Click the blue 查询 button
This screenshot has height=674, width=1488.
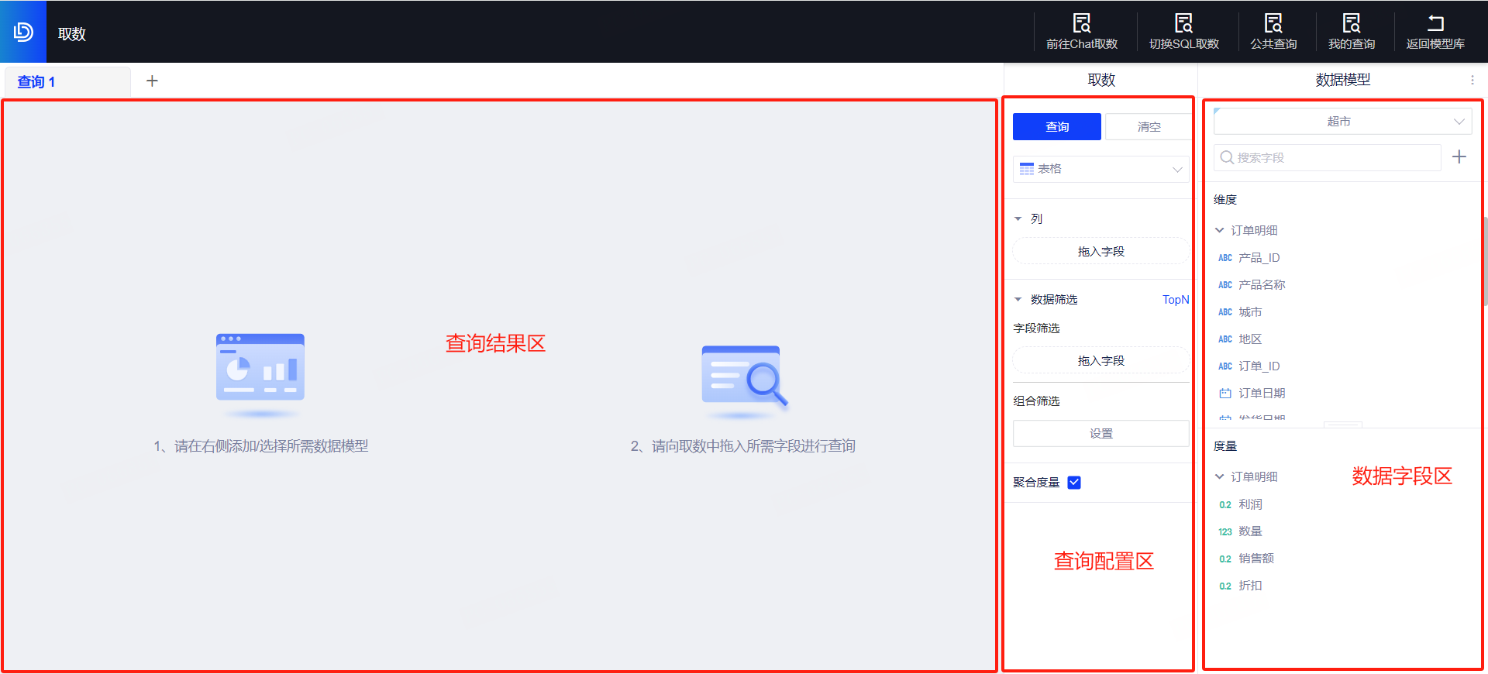(x=1056, y=127)
